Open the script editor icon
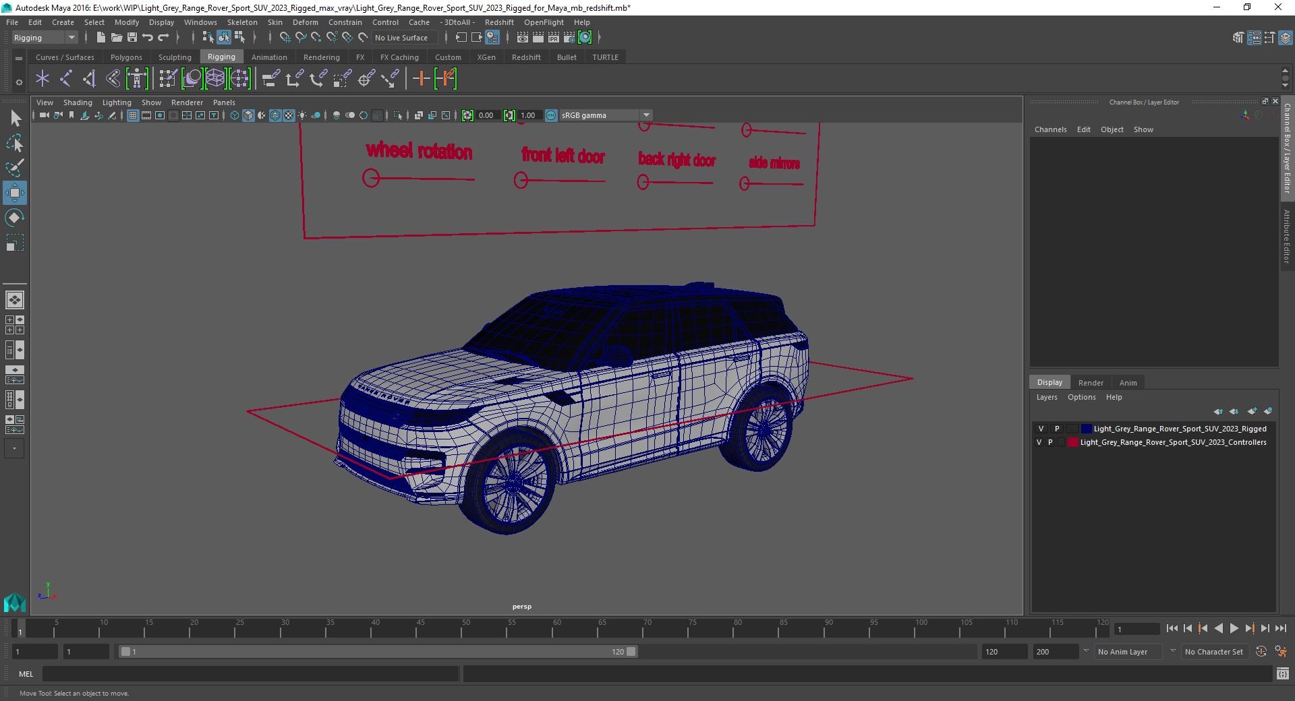Image resolution: width=1295 pixels, height=701 pixels. [x=1283, y=673]
